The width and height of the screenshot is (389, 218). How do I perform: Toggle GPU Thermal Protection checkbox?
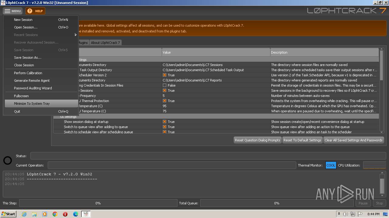(164, 101)
